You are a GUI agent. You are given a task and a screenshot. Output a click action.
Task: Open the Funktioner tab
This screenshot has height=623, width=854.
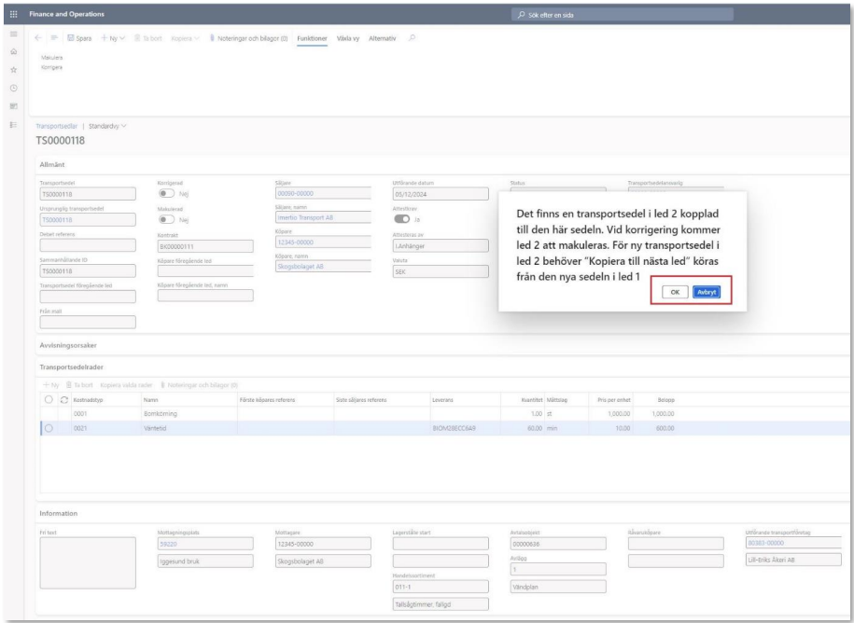[x=312, y=38]
